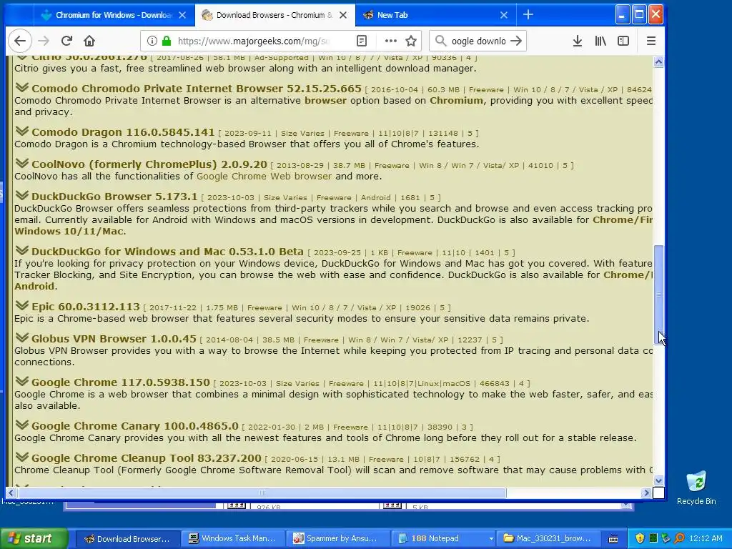Click horizontal scrollbar right arrow
Image resolution: width=732 pixels, height=549 pixels.
(646, 493)
